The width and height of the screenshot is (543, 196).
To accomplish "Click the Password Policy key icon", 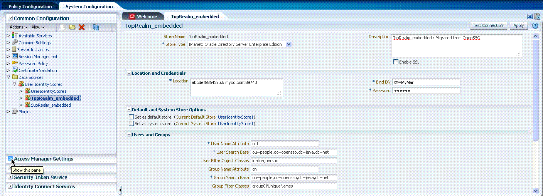I will coord(15,63).
